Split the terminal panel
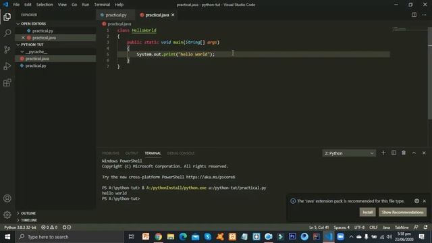 coord(394,153)
